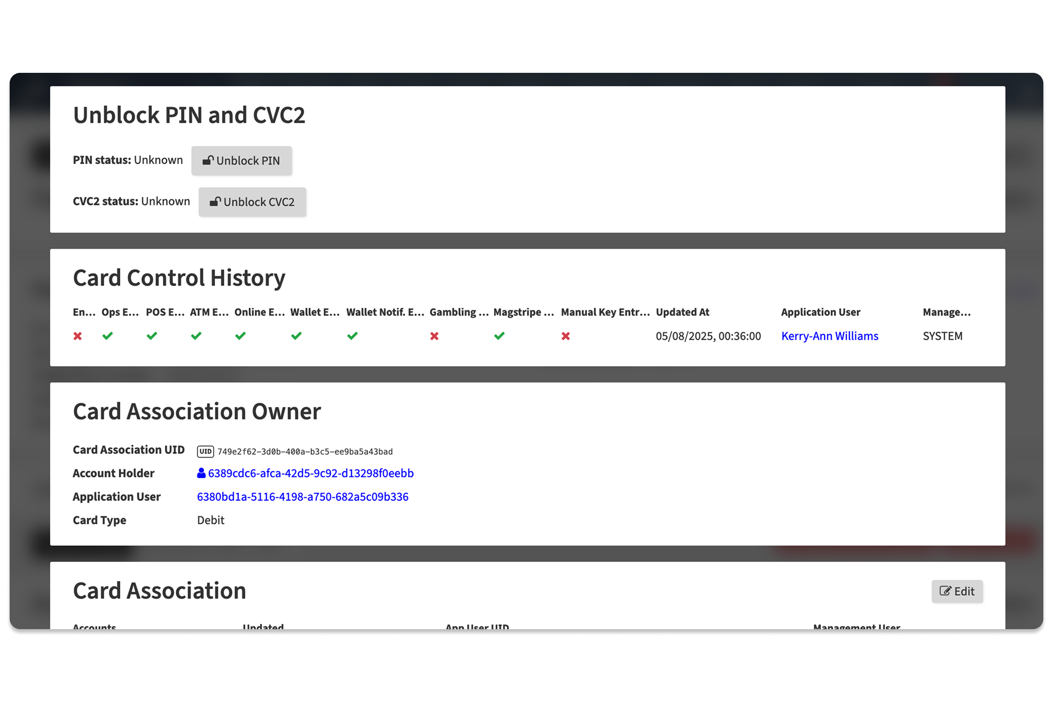The height and width of the screenshot is (702, 1053).
Task: Open the Application User UUID link
Action: 302,497
